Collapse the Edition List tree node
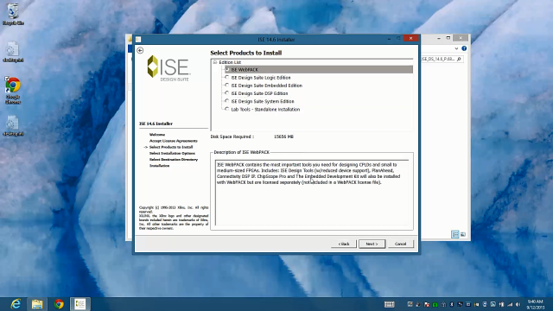This screenshot has height=311, width=553. coord(215,62)
